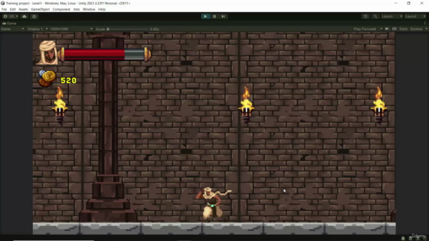This screenshot has height=241, width=429.
Task: Open the Unity account dropdown
Action: 11,16
